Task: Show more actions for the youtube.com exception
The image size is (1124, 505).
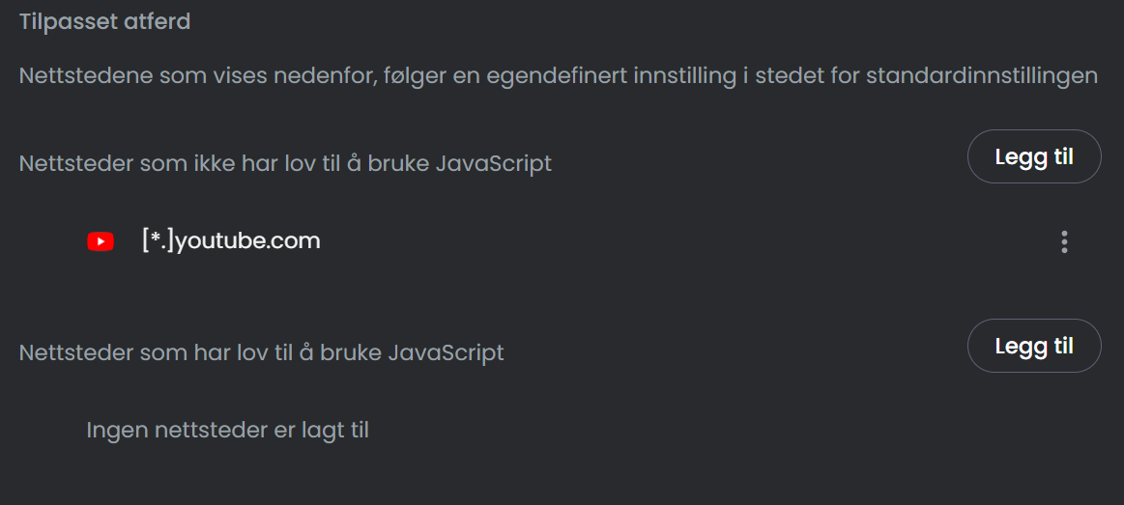Action: 1064,242
